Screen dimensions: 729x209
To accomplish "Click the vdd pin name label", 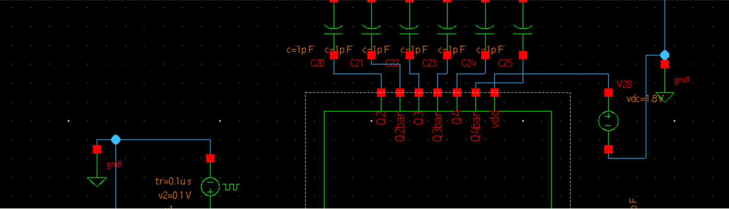I will click(x=495, y=119).
